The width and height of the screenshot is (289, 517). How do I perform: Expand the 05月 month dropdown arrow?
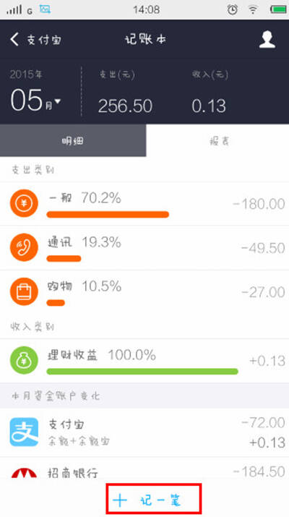click(x=57, y=101)
